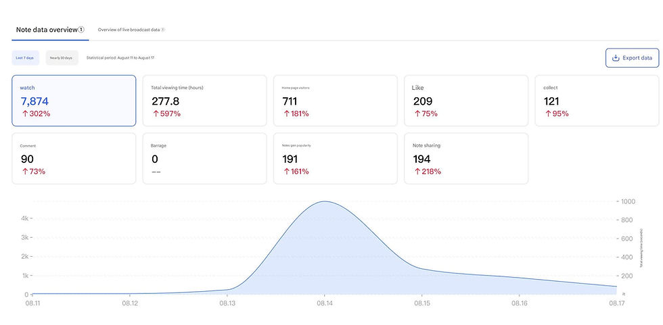Select the Home page visitors card
Image resolution: width=663 pixels, height=325 pixels.
[x=336, y=101]
